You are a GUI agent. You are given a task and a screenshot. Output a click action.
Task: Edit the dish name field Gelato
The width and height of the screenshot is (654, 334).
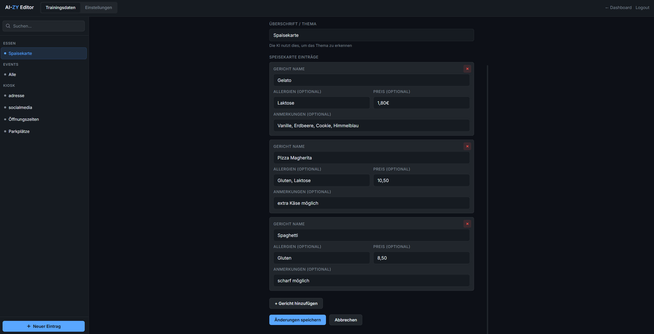click(372, 80)
